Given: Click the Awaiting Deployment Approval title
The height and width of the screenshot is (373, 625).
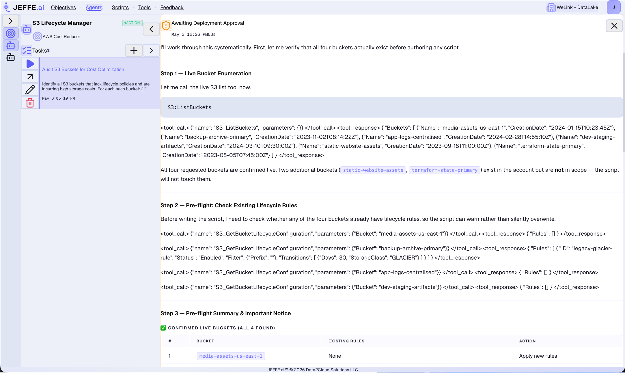Looking at the screenshot, I should pos(208,23).
